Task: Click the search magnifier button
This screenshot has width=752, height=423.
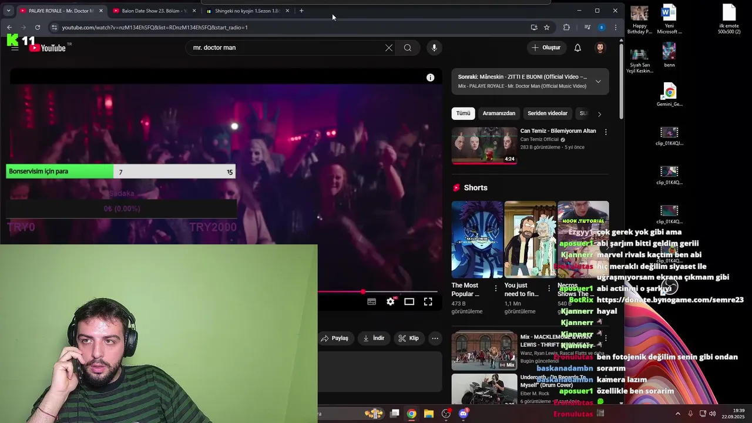Action: click(408, 48)
